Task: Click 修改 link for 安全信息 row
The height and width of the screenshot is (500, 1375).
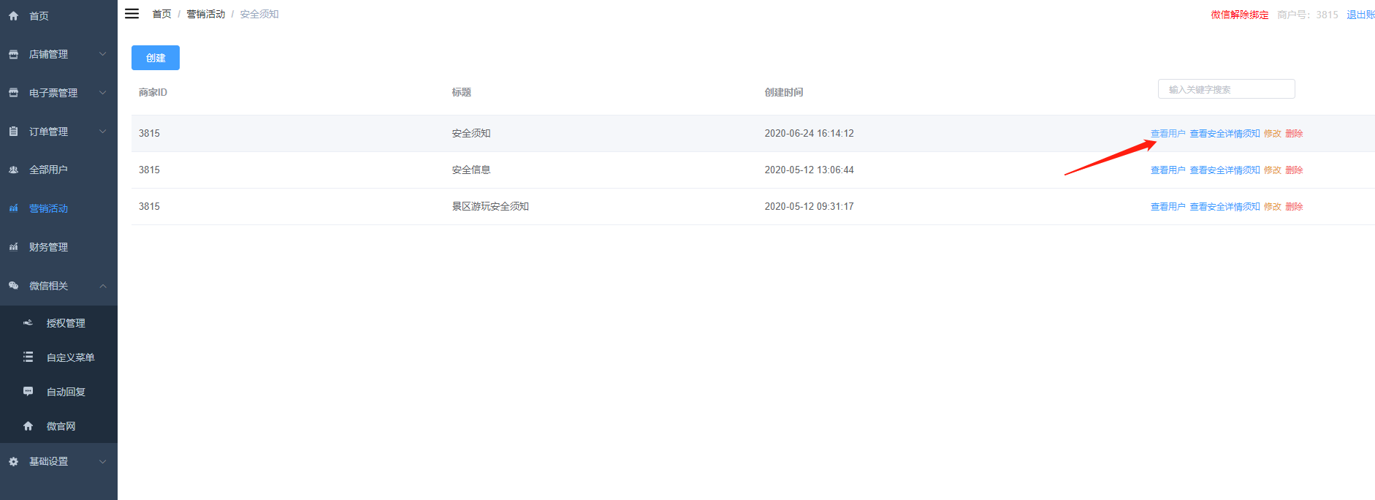Action: tap(1273, 170)
